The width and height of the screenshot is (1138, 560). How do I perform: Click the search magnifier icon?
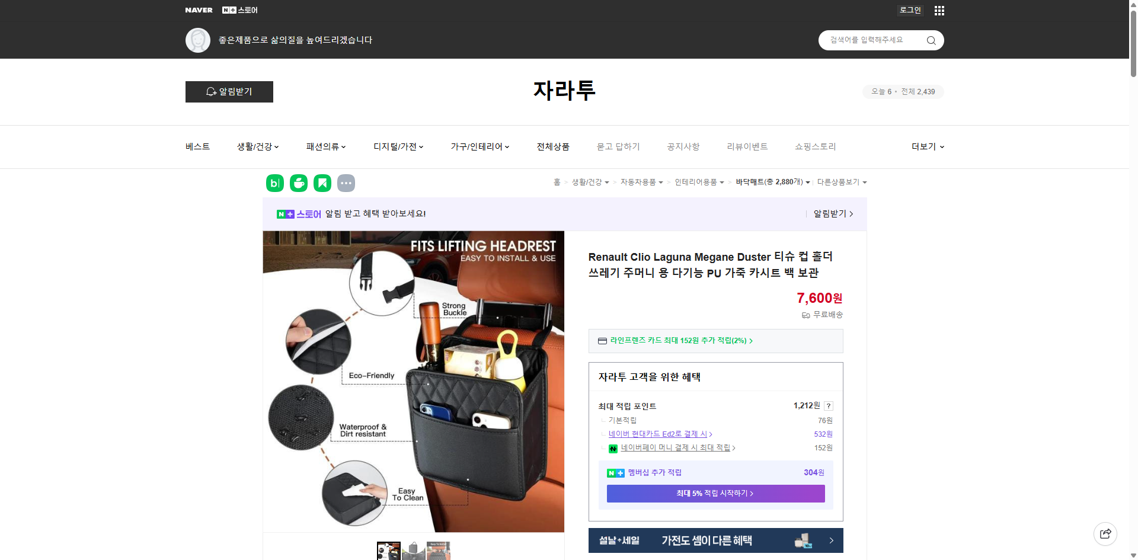931,40
